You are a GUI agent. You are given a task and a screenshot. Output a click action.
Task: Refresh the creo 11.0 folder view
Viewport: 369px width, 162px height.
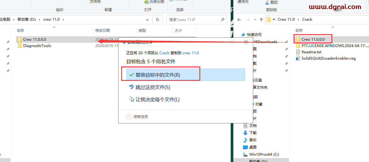point(157,19)
